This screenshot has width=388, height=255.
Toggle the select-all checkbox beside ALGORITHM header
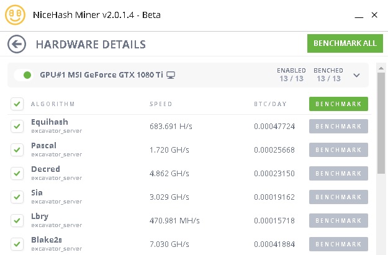(17, 104)
